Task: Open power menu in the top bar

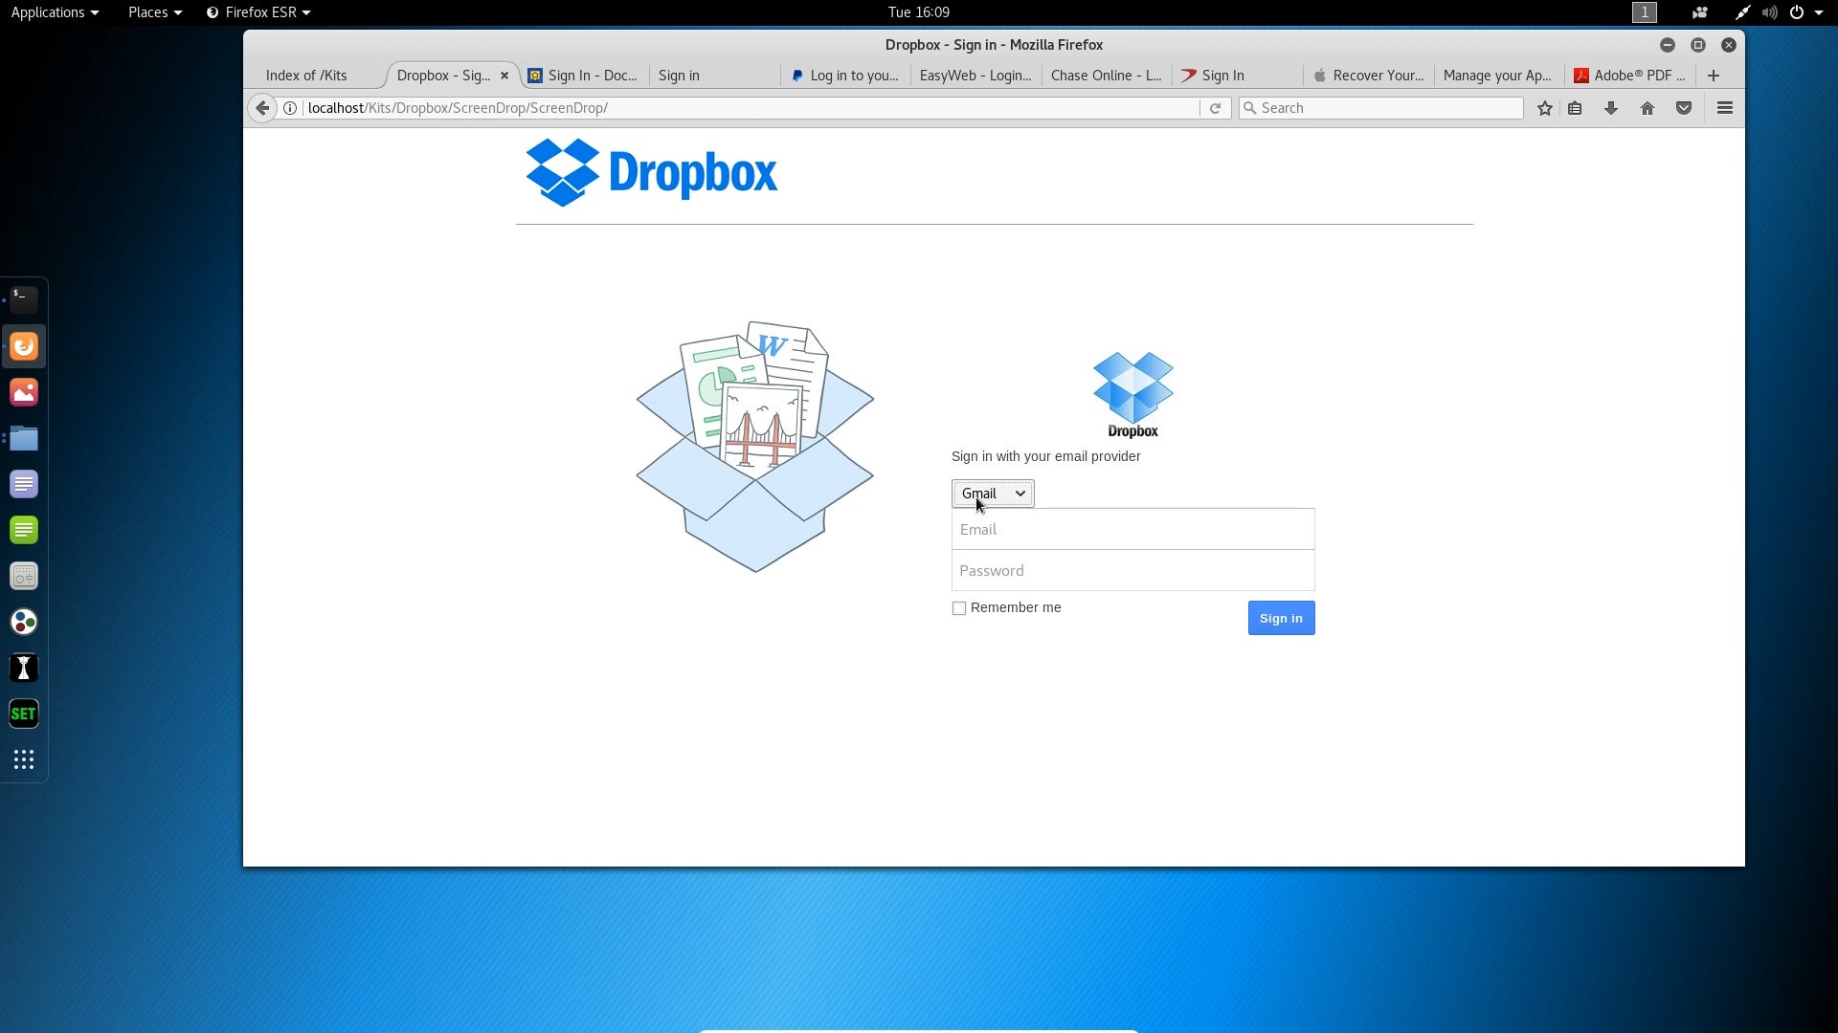Action: click(x=1797, y=12)
